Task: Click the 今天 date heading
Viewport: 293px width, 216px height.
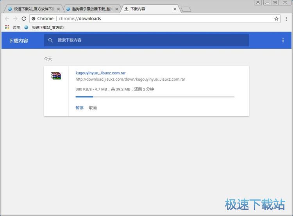Action: (48, 59)
